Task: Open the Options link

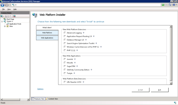Action: pos(40,89)
